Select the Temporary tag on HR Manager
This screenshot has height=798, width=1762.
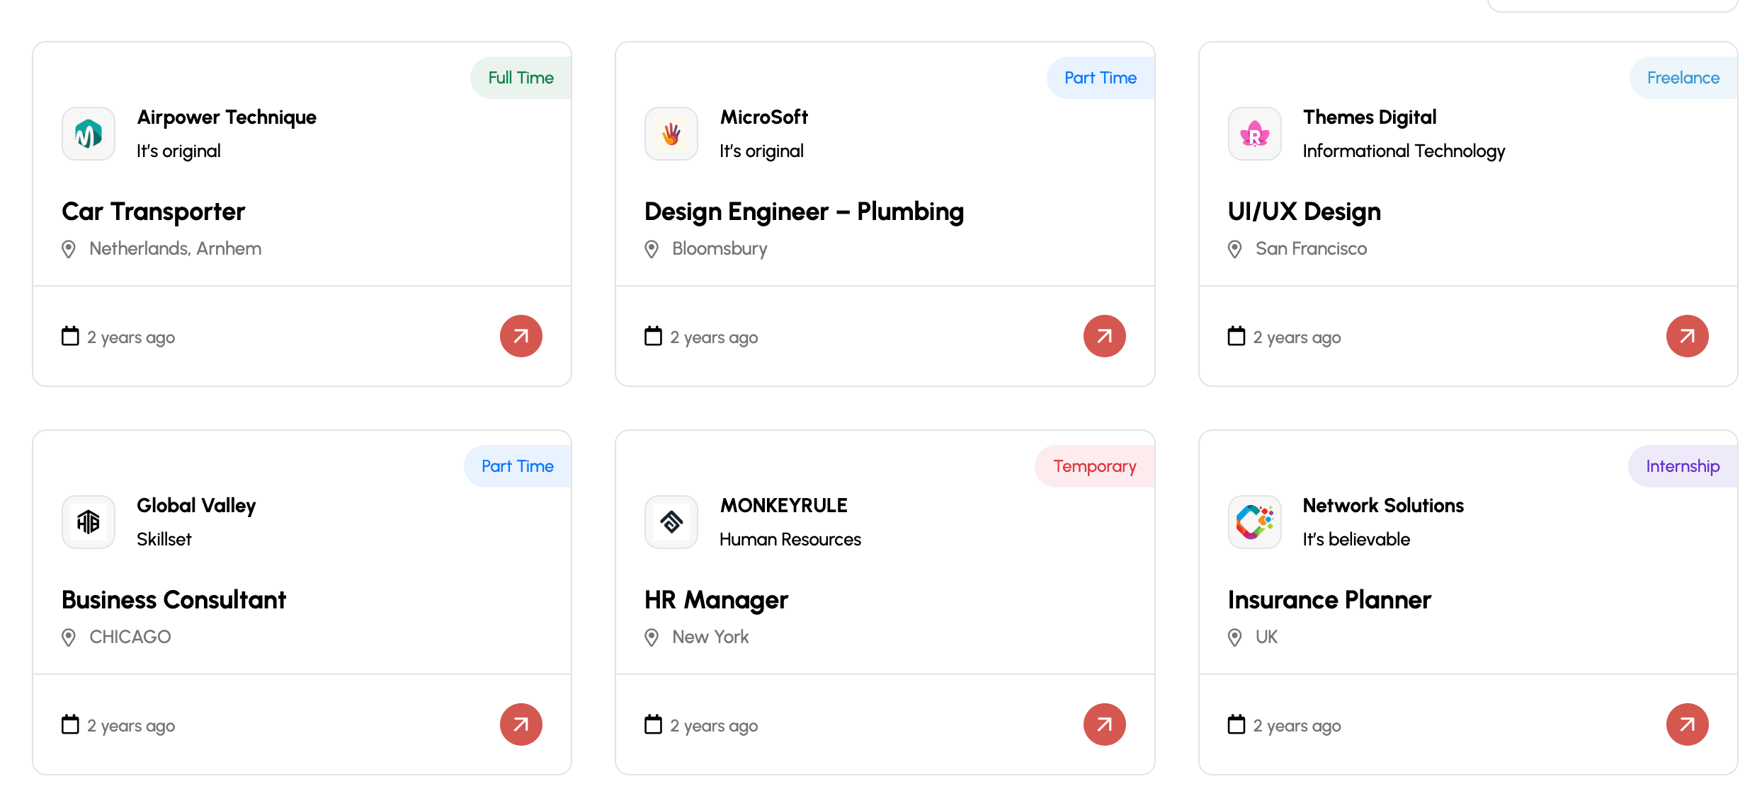(x=1094, y=466)
